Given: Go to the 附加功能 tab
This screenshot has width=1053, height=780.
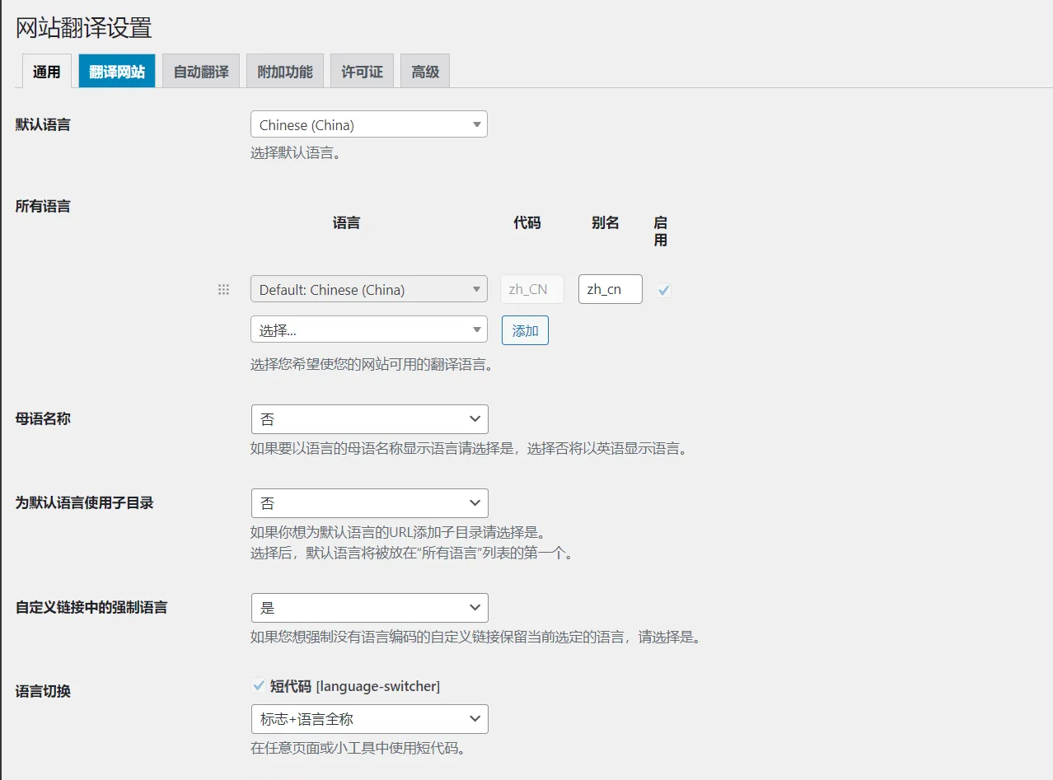Looking at the screenshot, I should (x=285, y=72).
